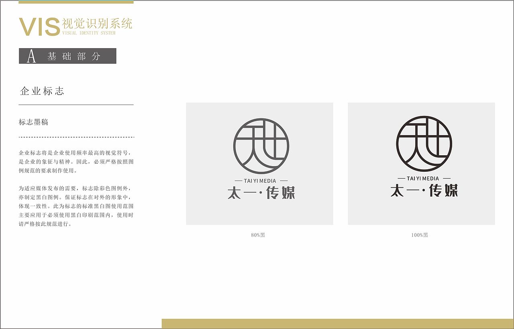Screen dimensions: 514x329
Task: Expand the A 基础部分 section
Action: coord(68,56)
